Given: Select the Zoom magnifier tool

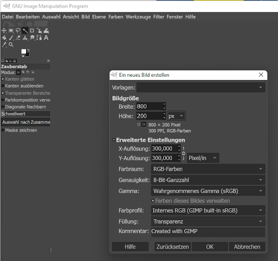Looking at the screenshot, I should coord(11,45).
